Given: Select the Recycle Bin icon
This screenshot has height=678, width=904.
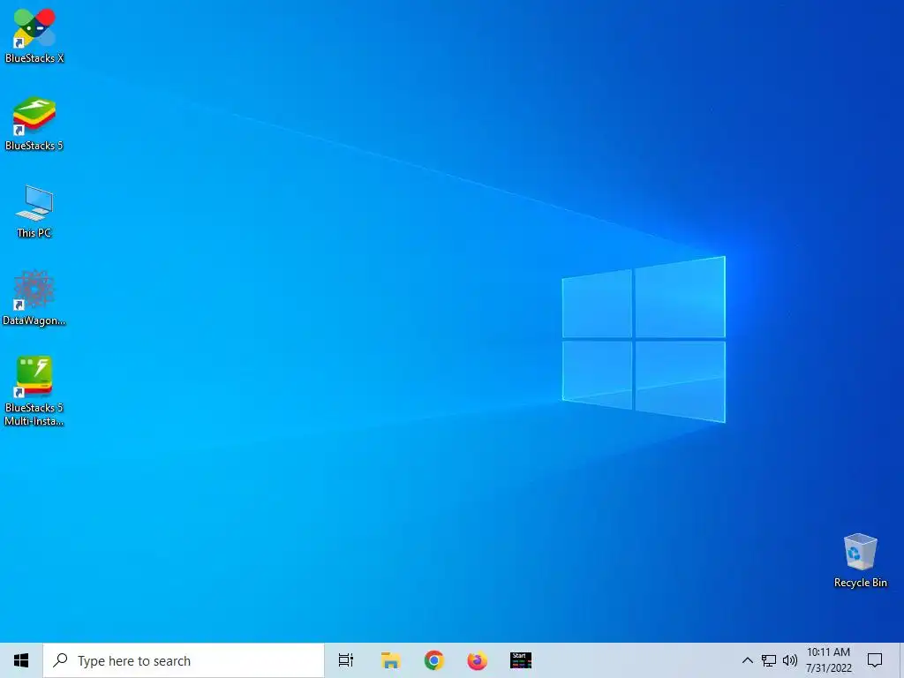Looking at the screenshot, I should [x=860, y=561].
